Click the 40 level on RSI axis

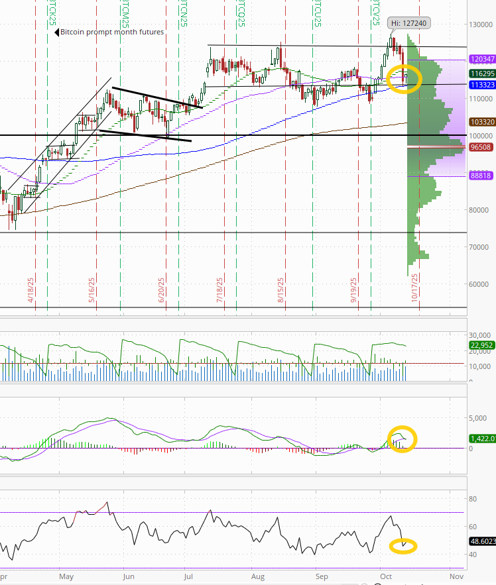(473, 555)
